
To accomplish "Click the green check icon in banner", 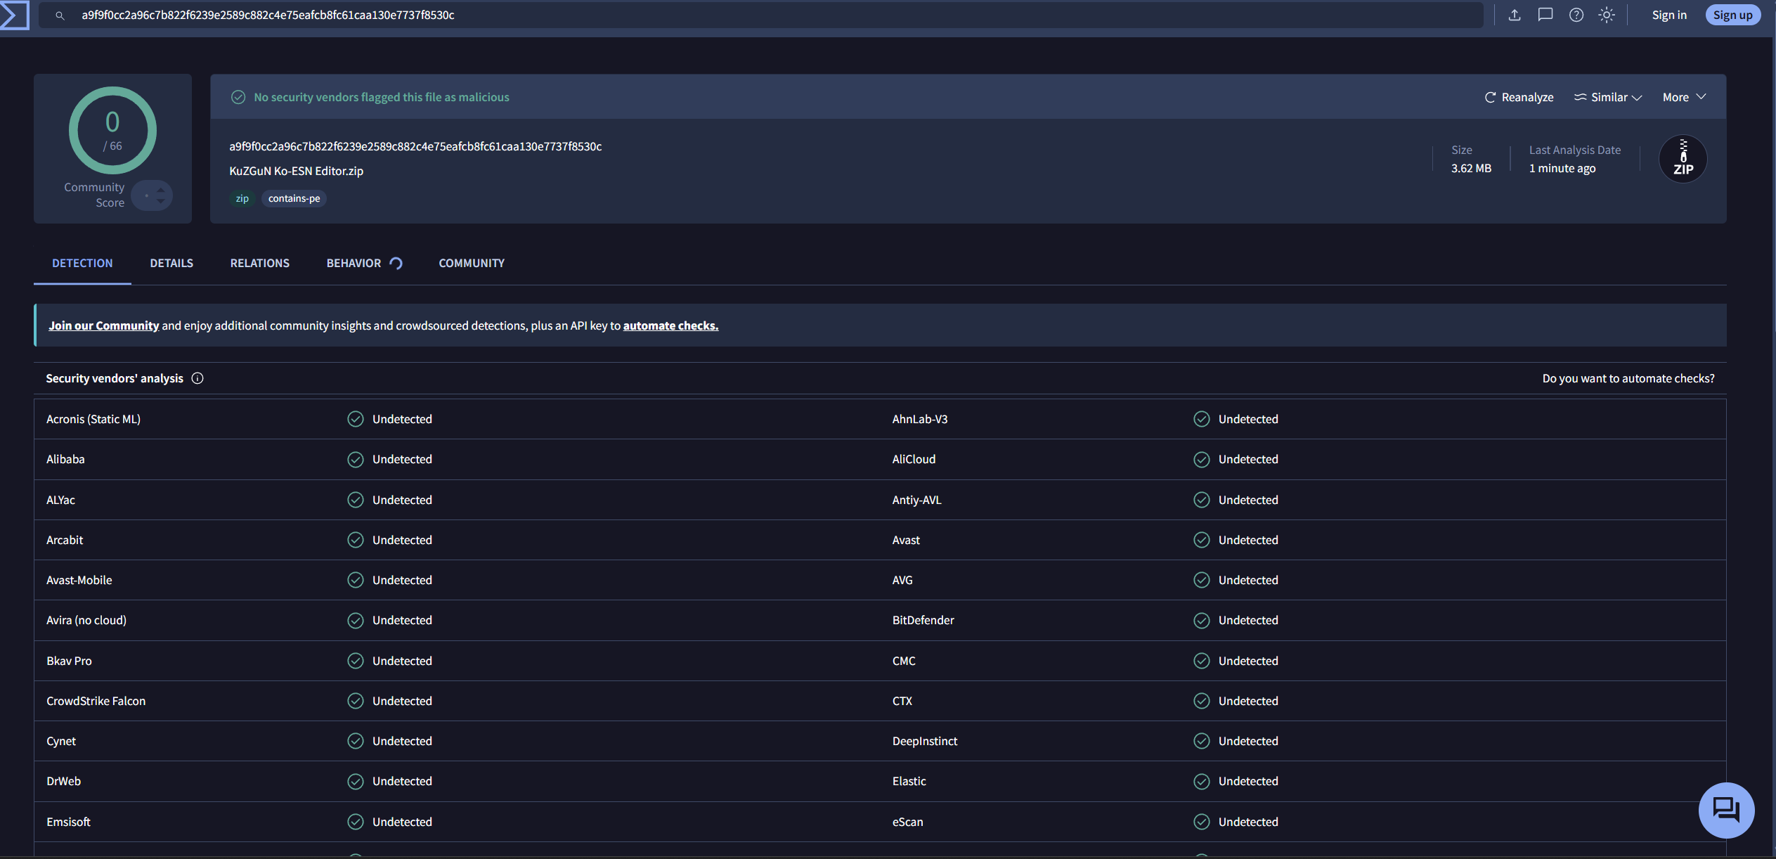I will (238, 97).
